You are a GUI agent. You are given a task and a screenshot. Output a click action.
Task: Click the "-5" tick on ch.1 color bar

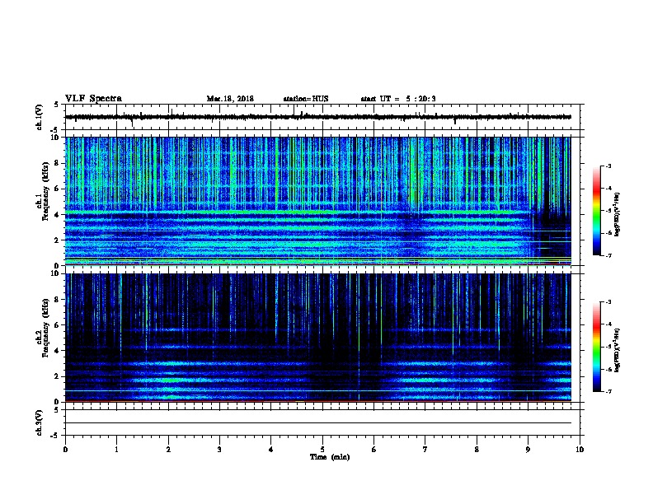coord(608,211)
